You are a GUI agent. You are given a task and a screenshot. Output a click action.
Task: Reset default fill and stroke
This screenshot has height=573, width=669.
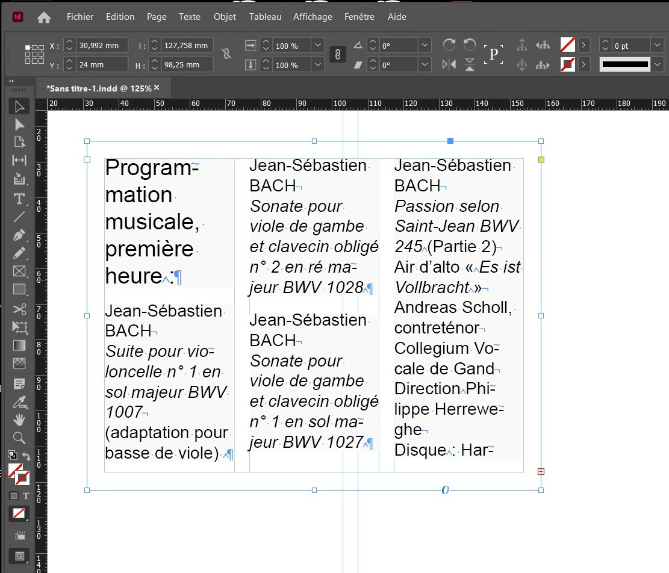pyautogui.click(x=13, y=455)
